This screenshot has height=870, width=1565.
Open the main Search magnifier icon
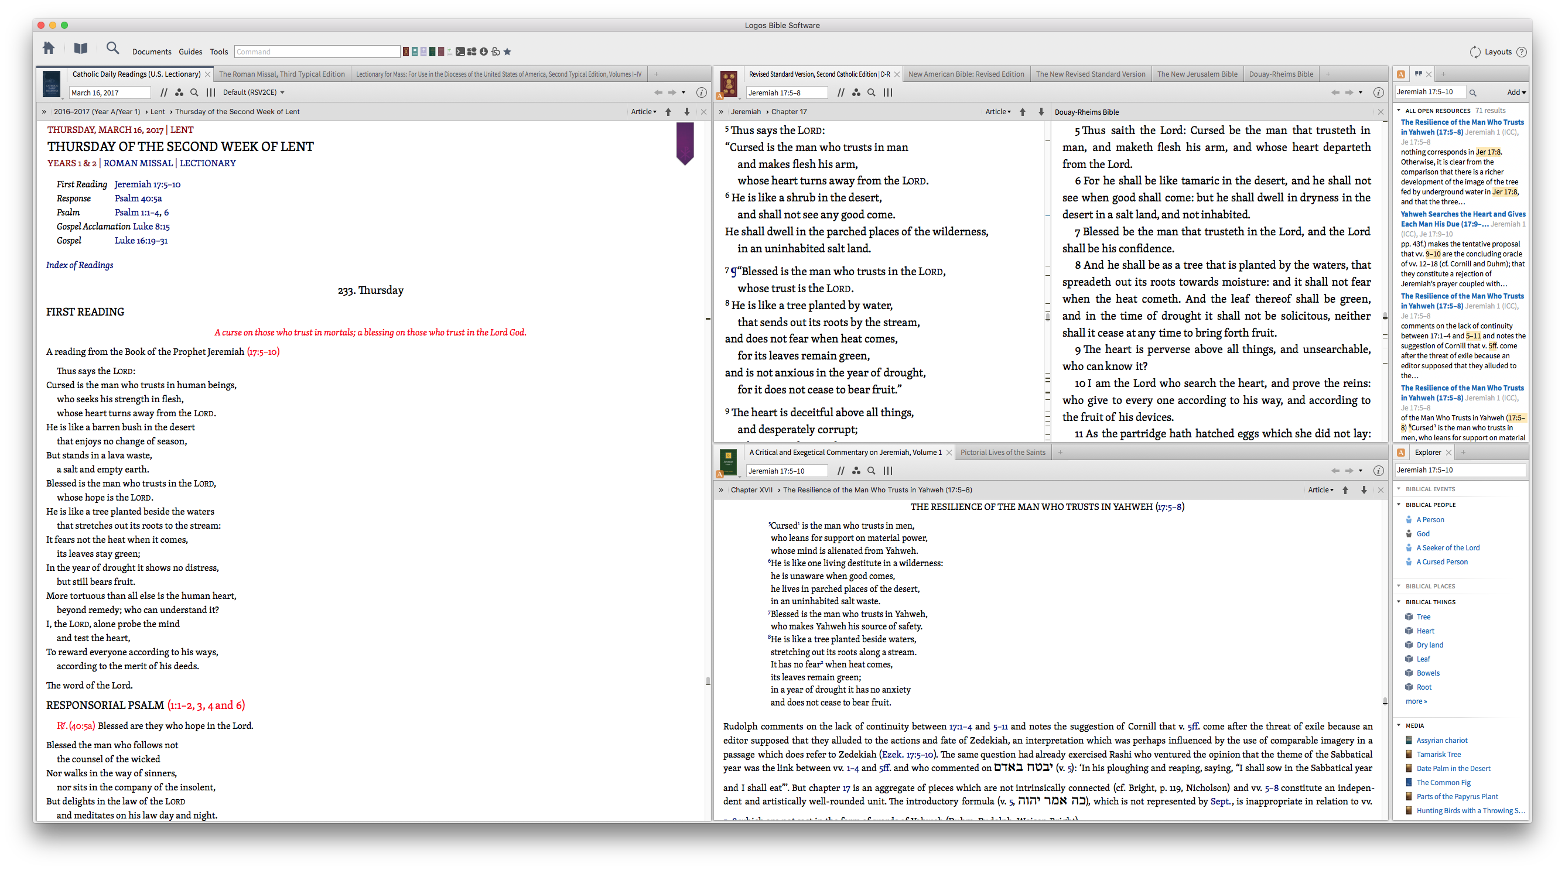click(x=112, y=49)
